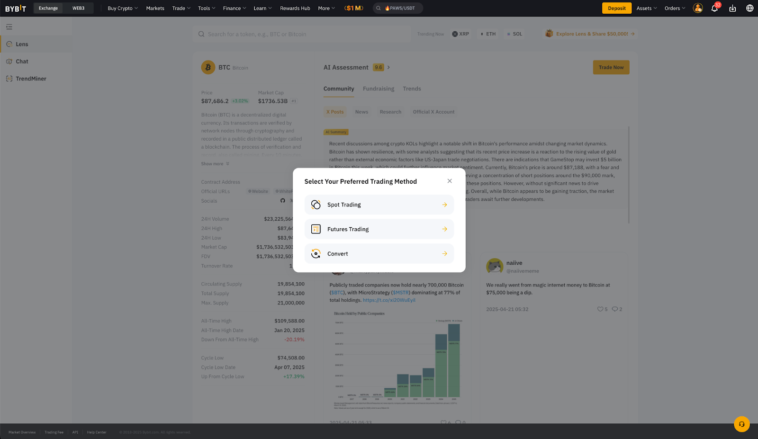758x439 pixels.
Task: Expand the More menu
Action: click(x=326, y=8)
